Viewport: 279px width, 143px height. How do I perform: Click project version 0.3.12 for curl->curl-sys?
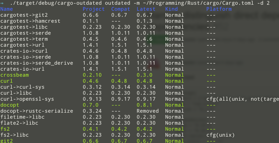[92, 87]
